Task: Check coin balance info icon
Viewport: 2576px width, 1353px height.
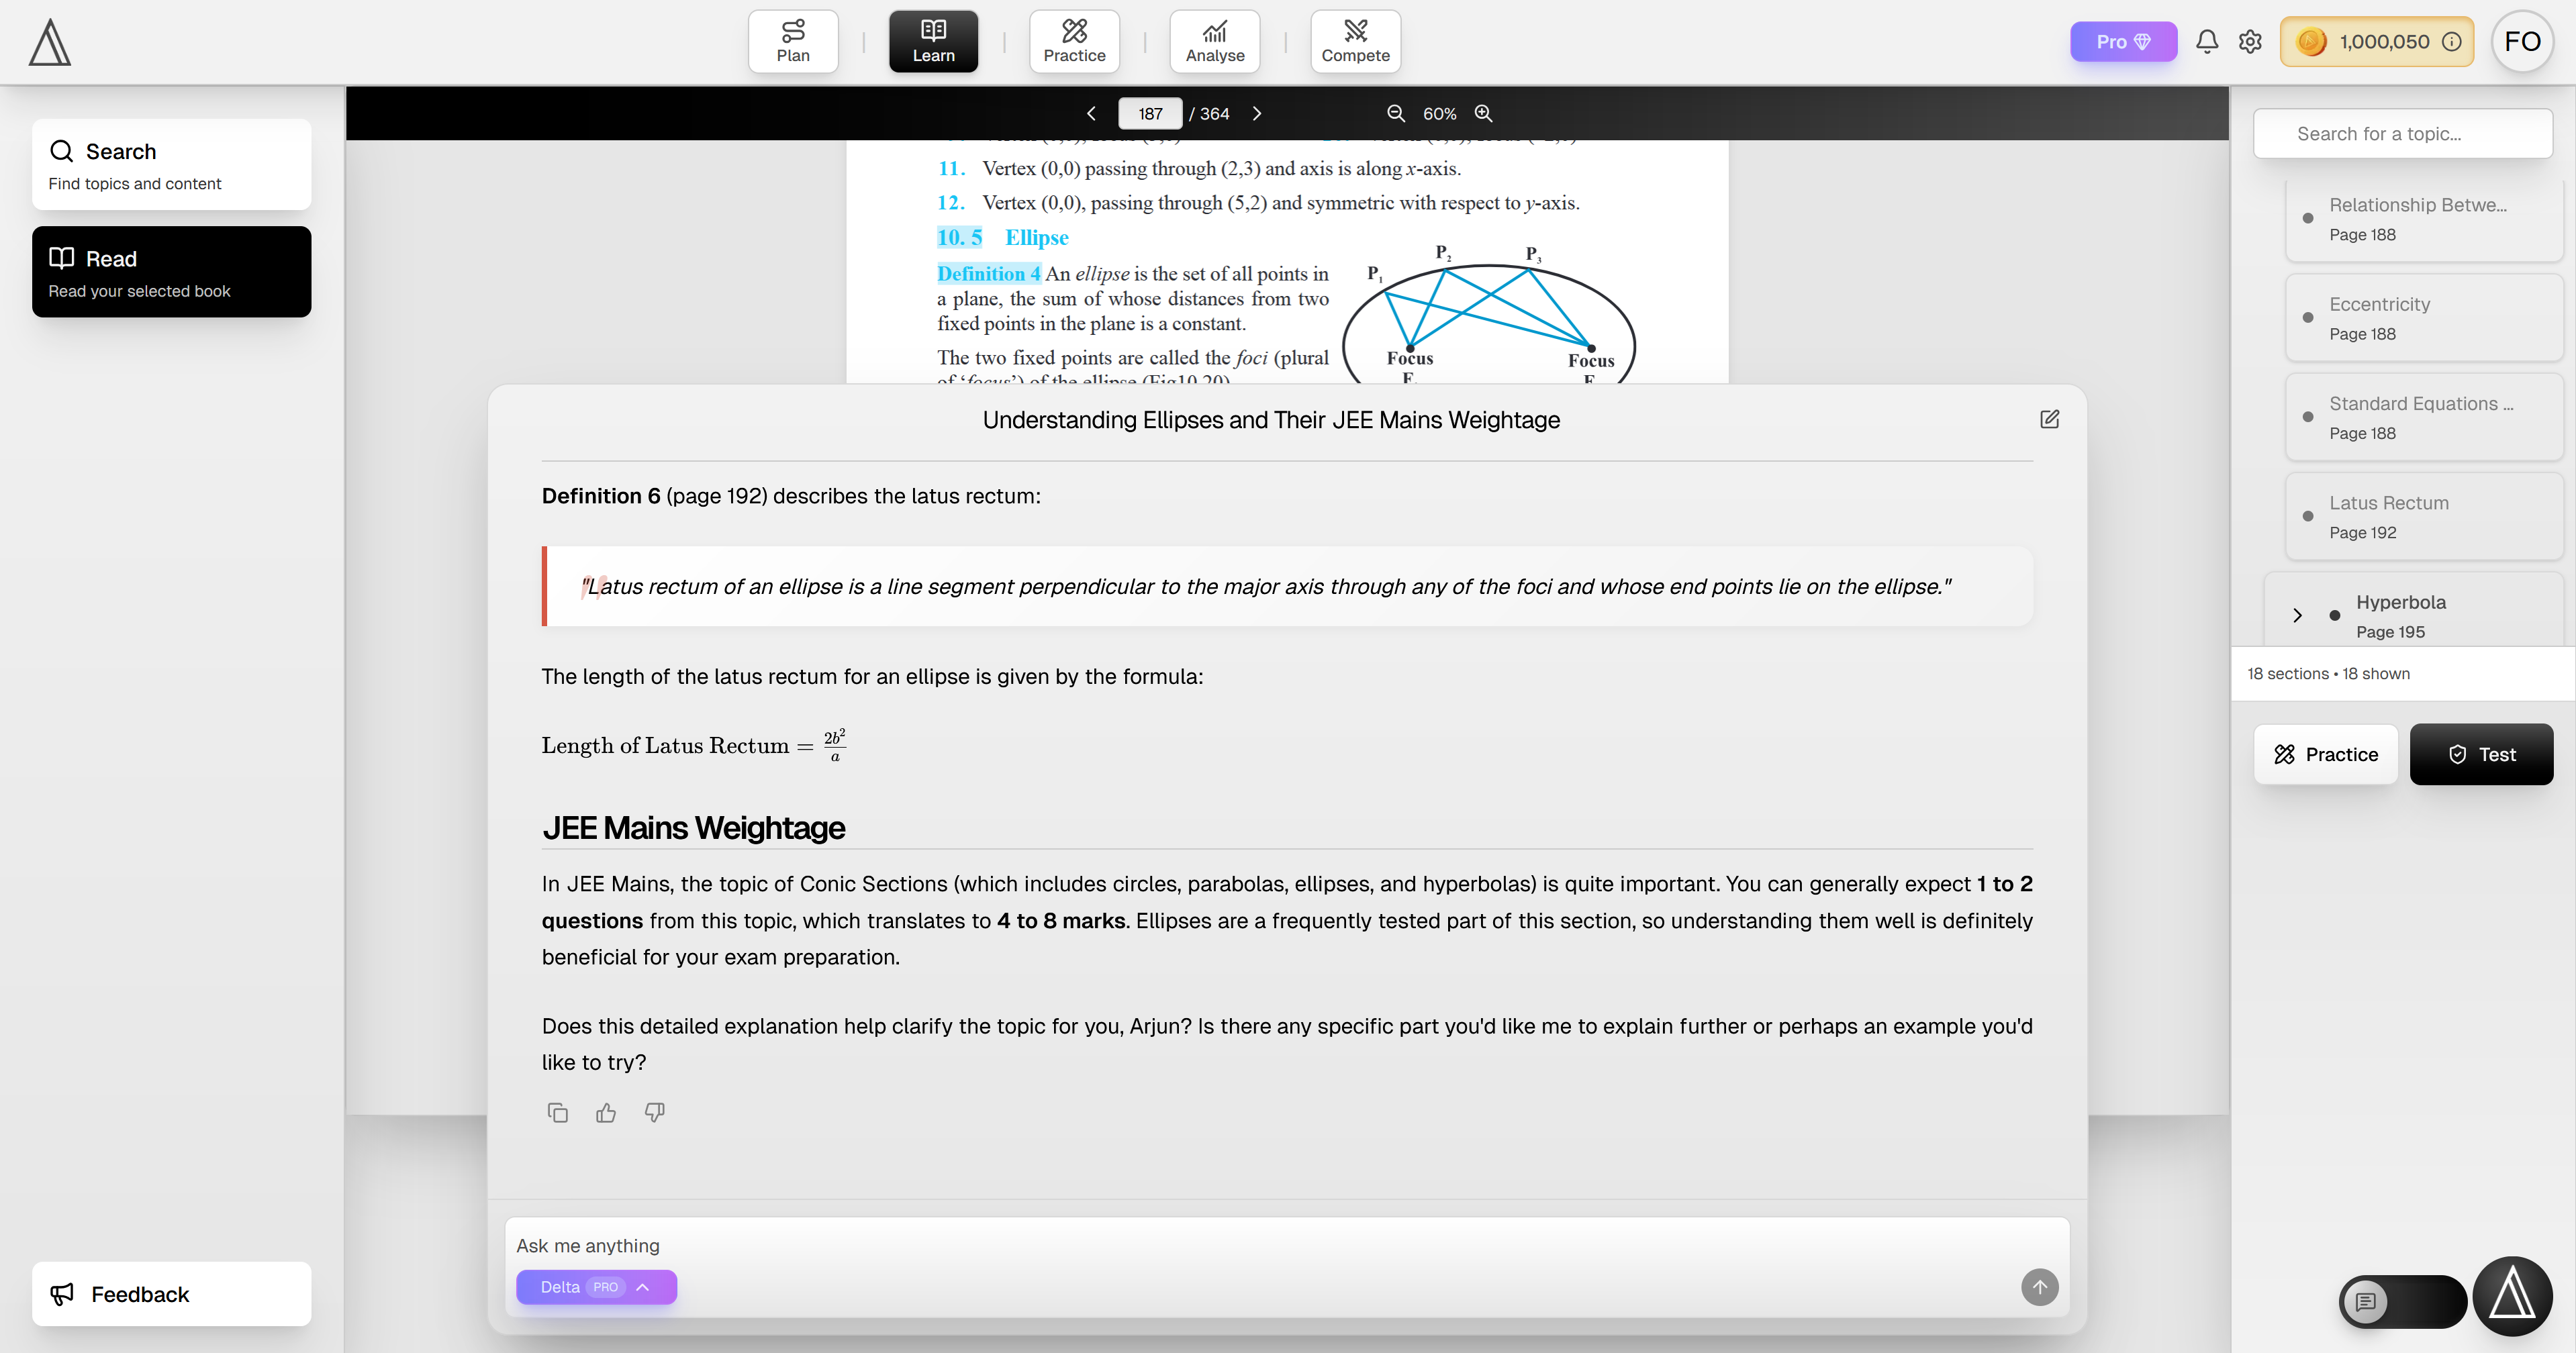Action: [2452, 42]
